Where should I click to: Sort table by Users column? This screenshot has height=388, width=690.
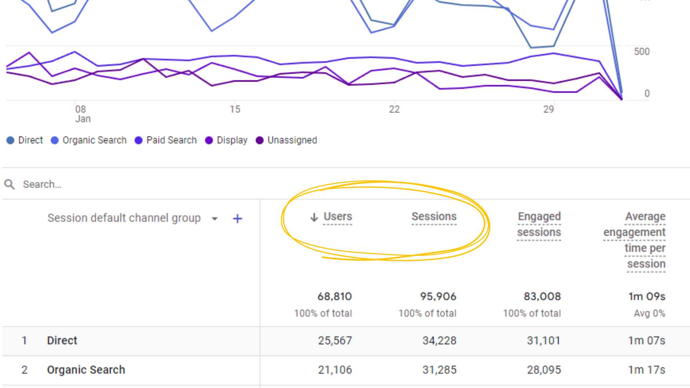tap(337, 217)
